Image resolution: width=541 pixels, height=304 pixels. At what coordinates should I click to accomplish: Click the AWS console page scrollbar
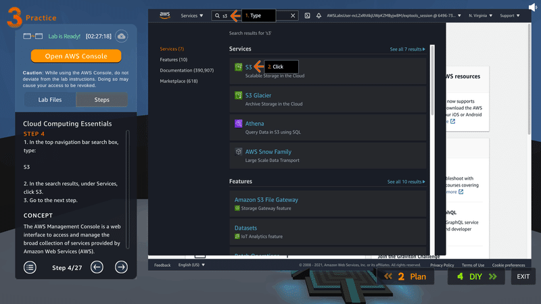[x=529, y=79]
